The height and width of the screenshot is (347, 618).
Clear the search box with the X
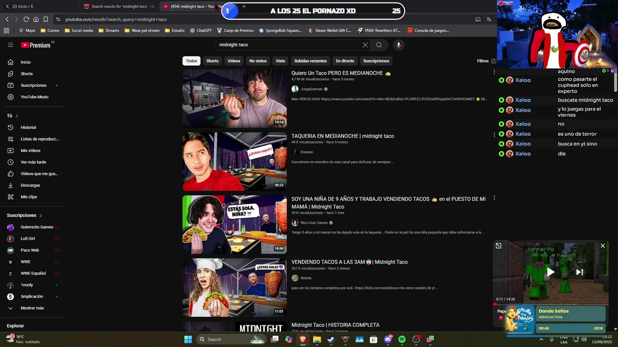tap(365, 45)
